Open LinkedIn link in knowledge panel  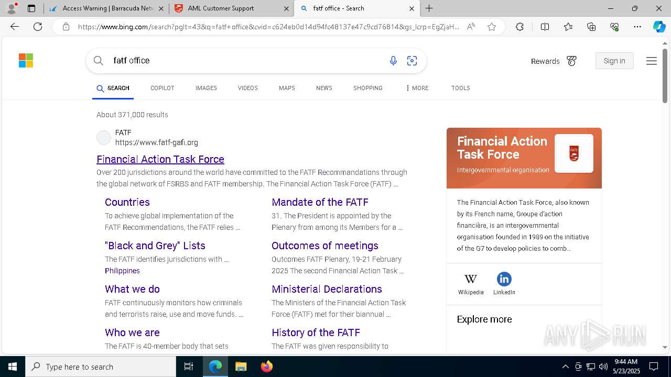[504, 284]
